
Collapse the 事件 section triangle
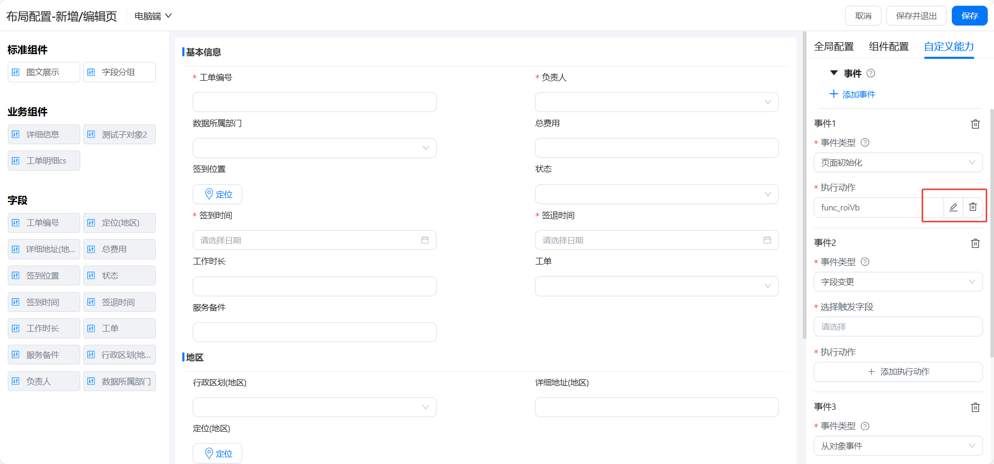tap(834, 73)
